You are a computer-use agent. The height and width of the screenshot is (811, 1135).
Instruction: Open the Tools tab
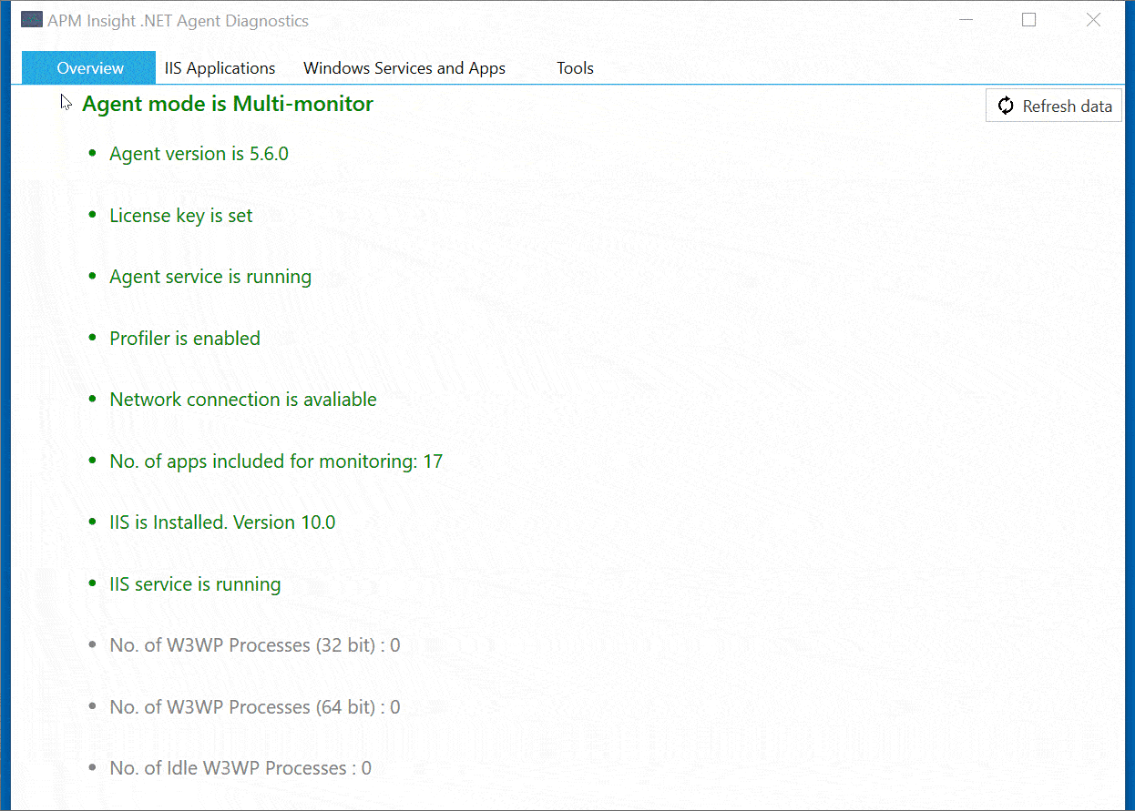click(x=575, y=67)
